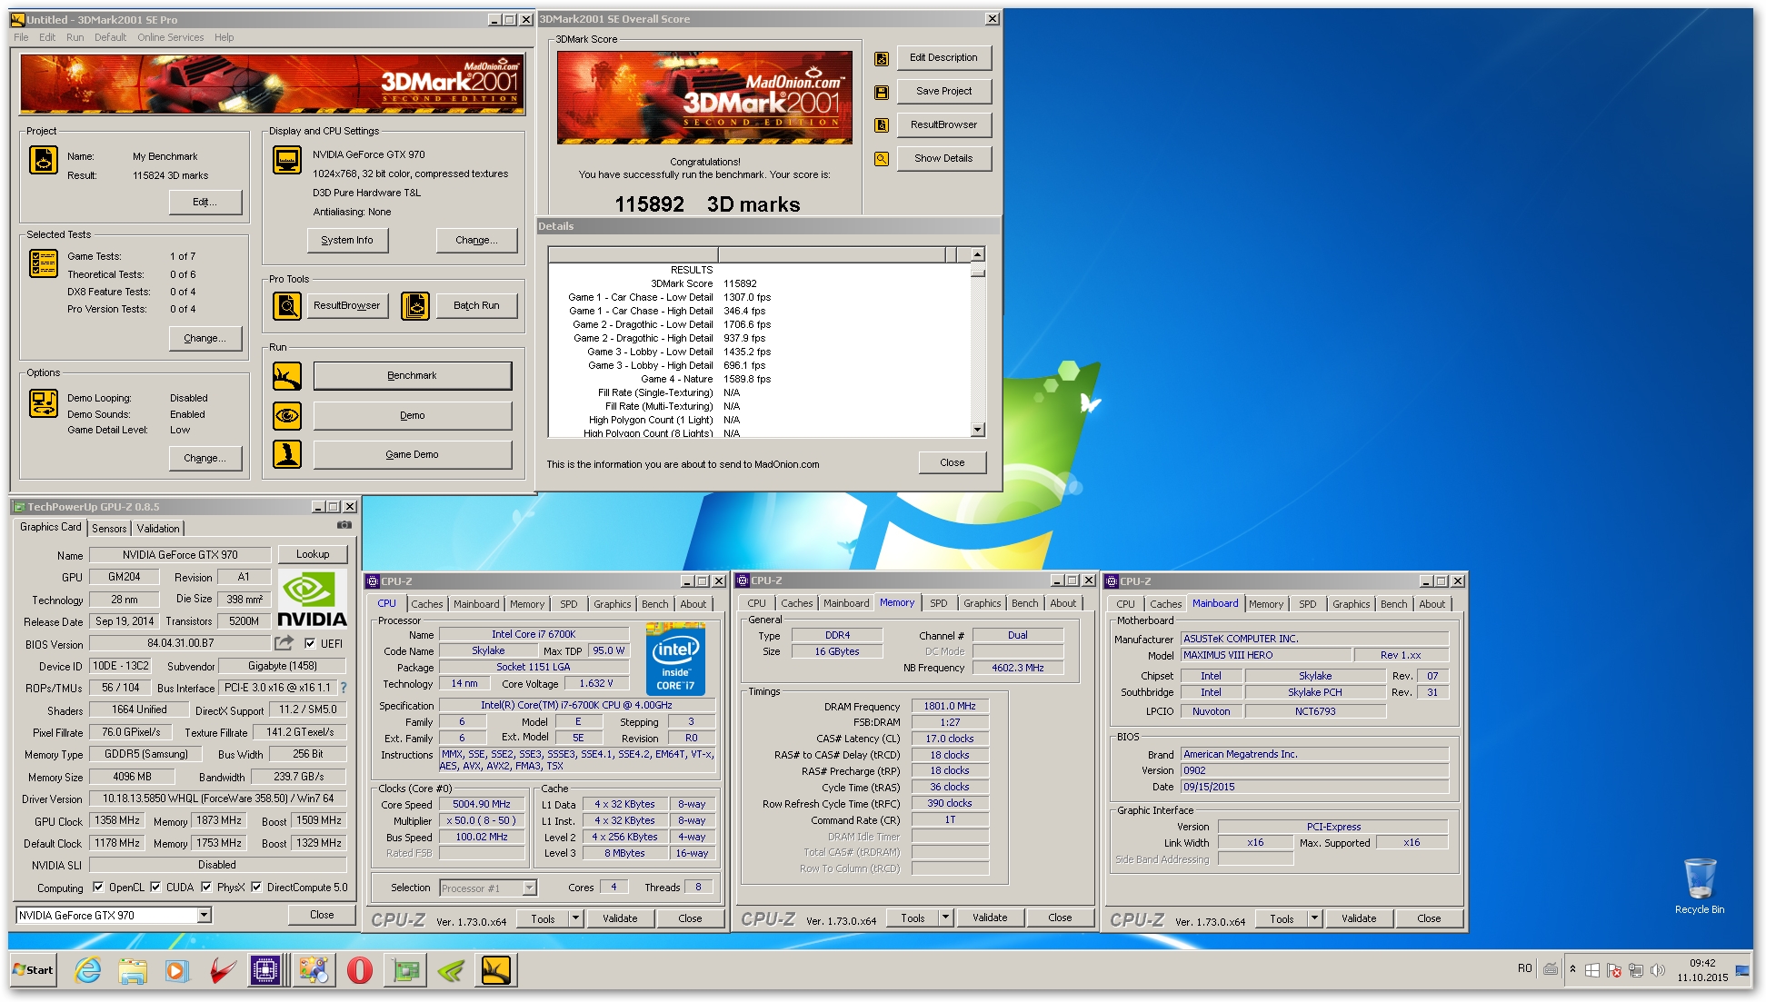Open Internet Explorer from the taskbar
Viewport: 1766px width, 1002px height.
coord(87,970)
